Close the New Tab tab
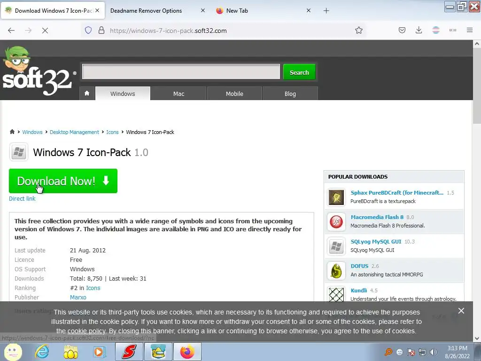Screen dimensions: 481x361 (x=309, y=10)
